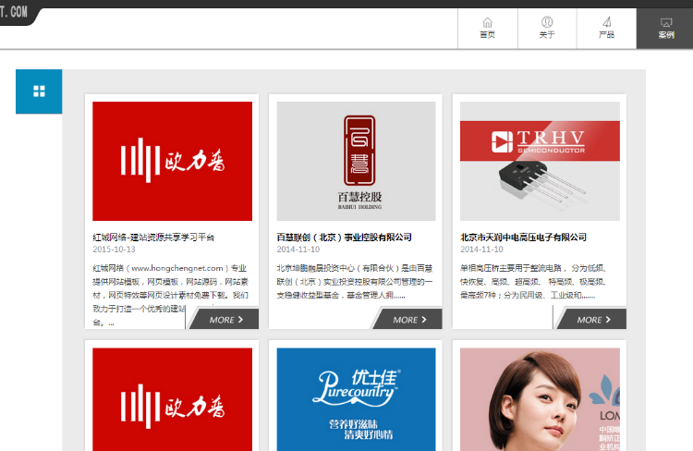693x451 pixels.
Task: Open the 产品 products navigation item
Action: [607, 29]
